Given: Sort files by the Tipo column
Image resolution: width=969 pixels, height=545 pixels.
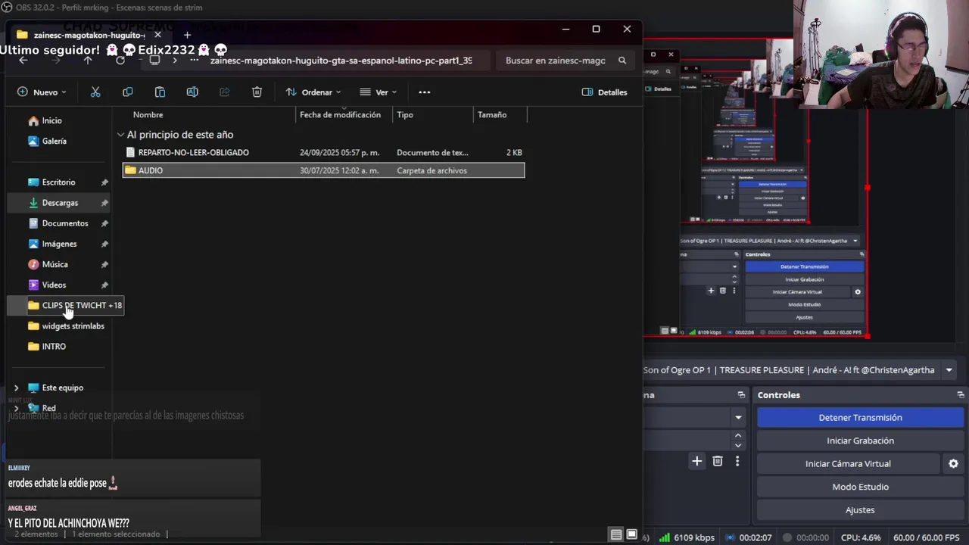Looking at the screenshot, I should 433,115.
